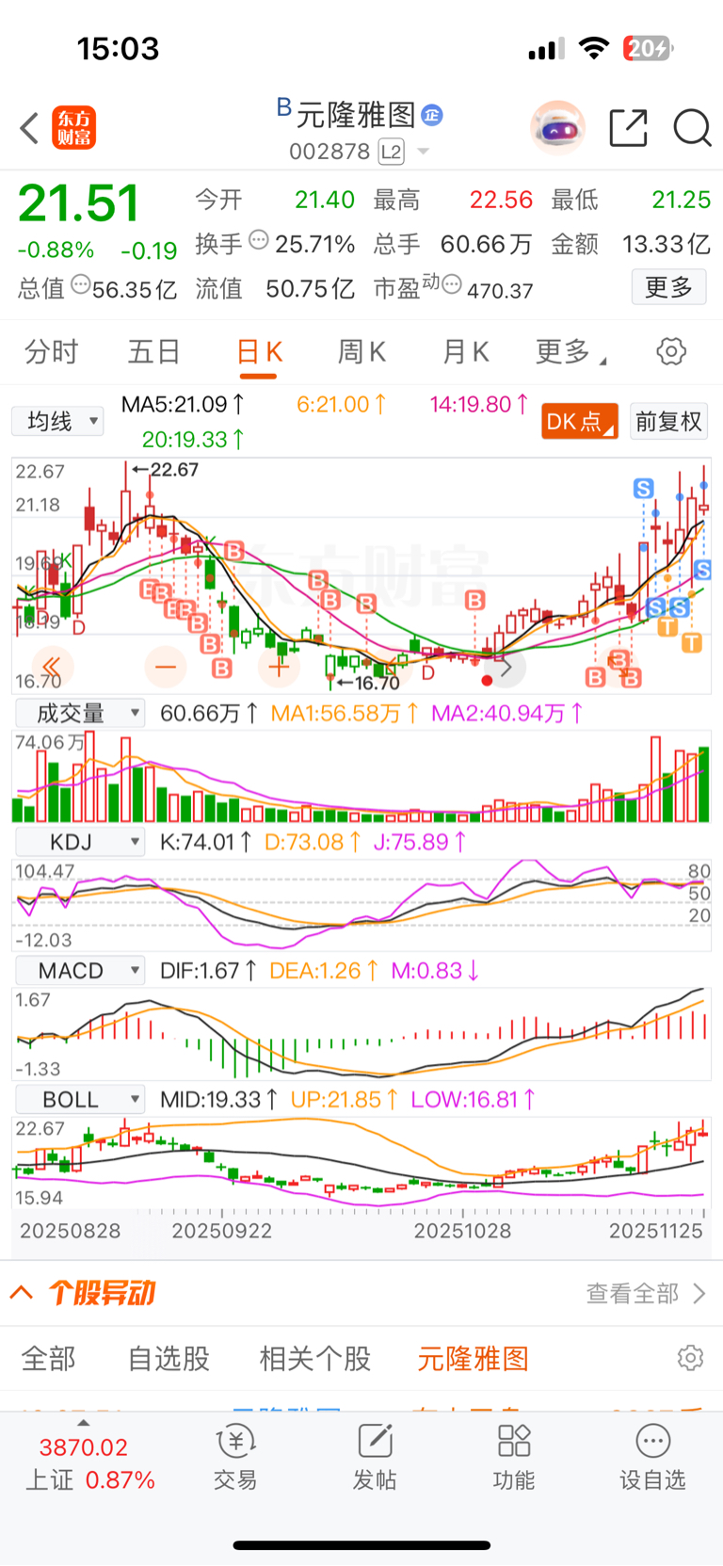
Task: Open the 交易 trade icon
Action: click(x=235, y=1457)
